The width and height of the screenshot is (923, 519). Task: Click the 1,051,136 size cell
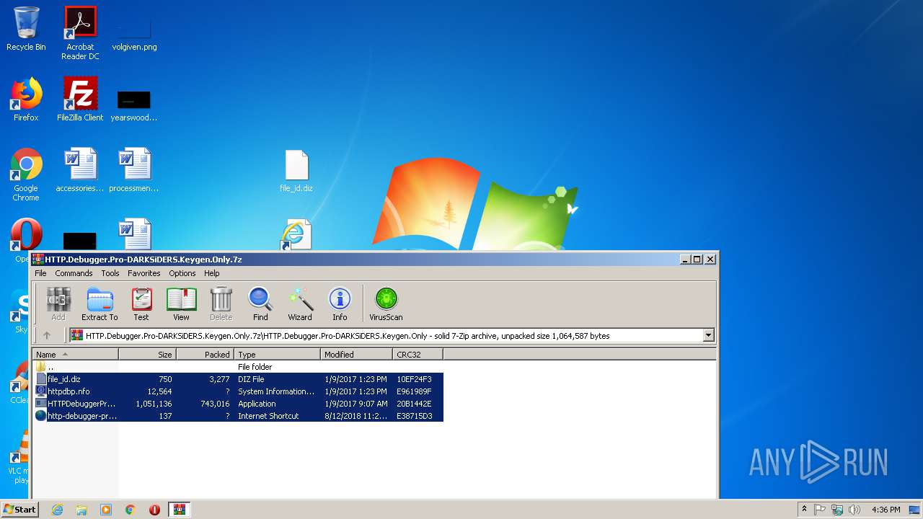pos(154,404)
